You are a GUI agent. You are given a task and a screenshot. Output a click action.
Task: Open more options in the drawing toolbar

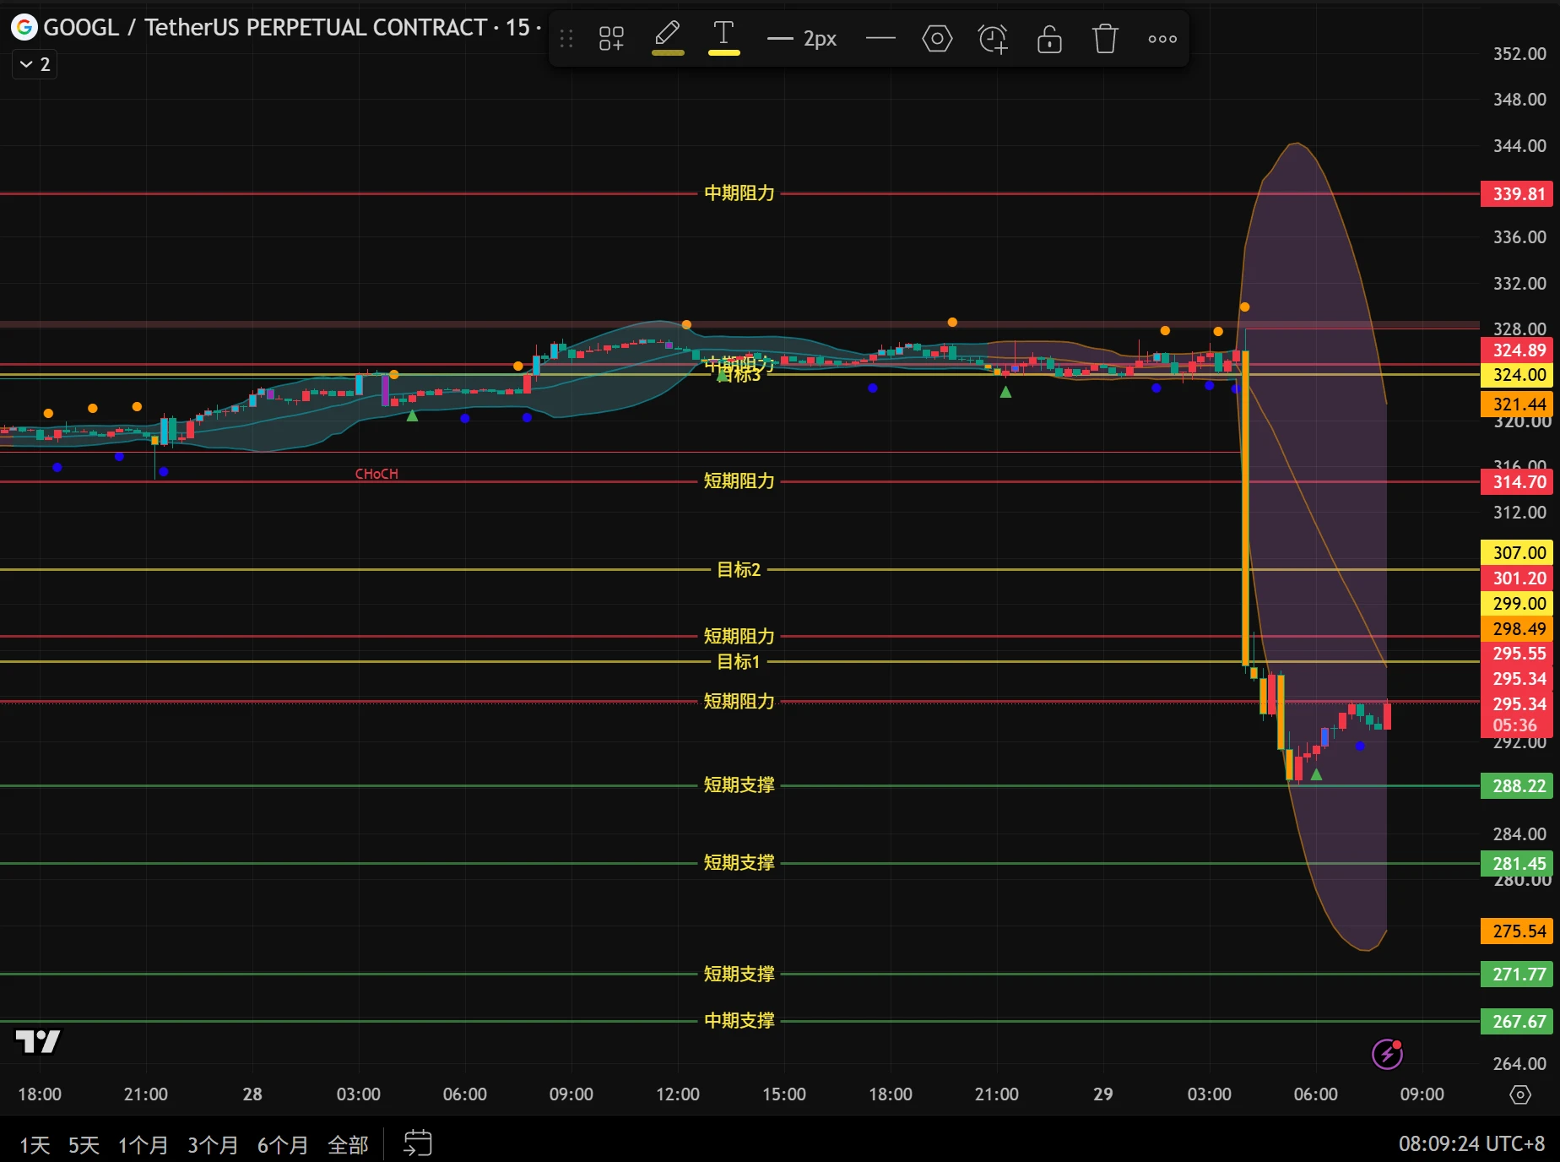(1162, 39)
